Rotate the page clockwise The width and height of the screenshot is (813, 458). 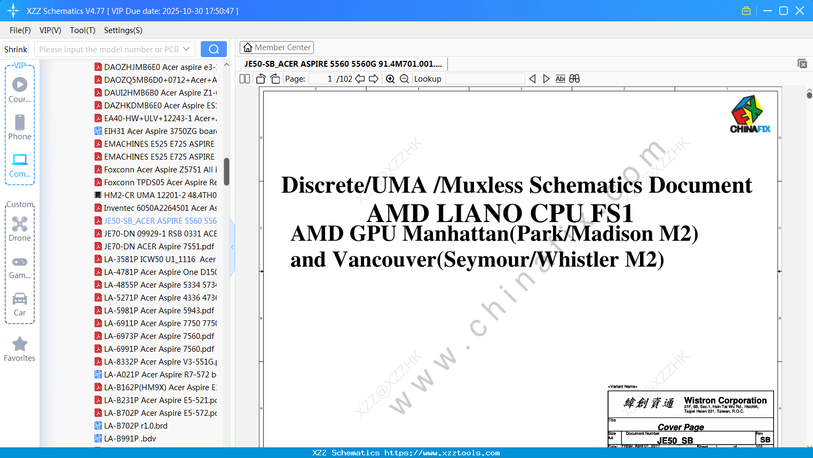[275, 79]
